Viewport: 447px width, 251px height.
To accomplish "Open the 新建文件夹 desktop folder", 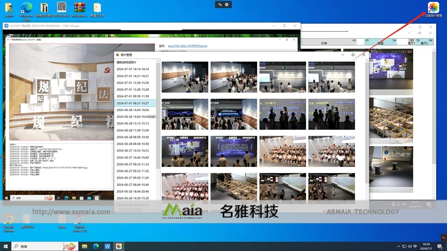I will pyautogui.click(x=97, y=10).
